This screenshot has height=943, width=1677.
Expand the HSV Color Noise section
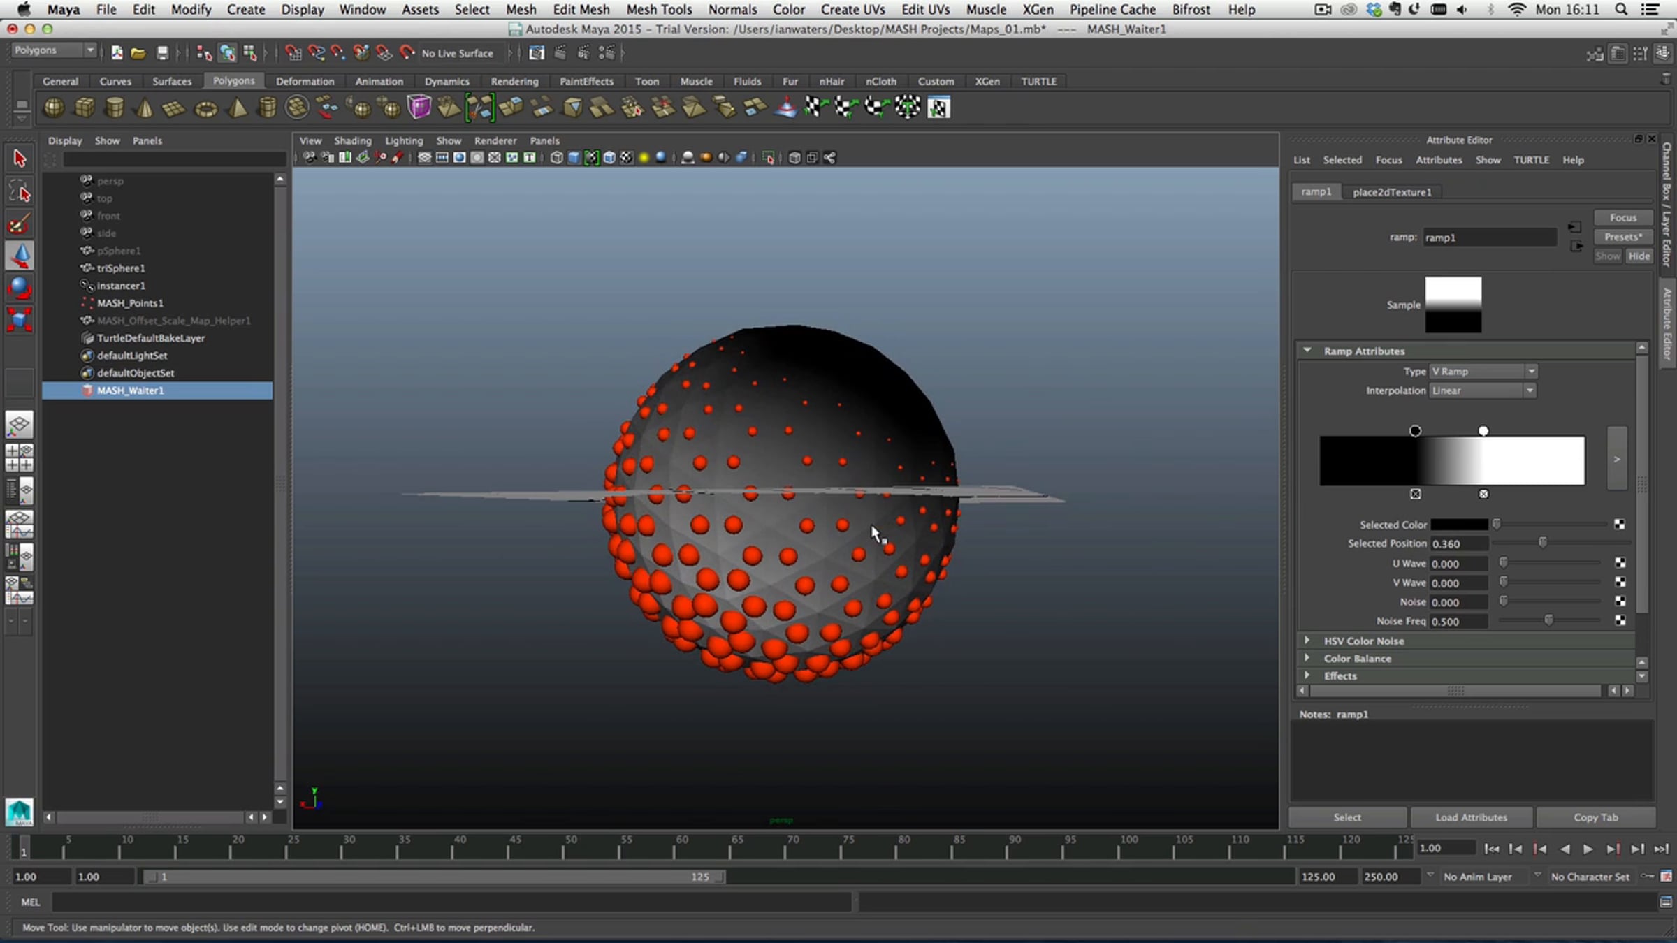(x=1307, y=640)
